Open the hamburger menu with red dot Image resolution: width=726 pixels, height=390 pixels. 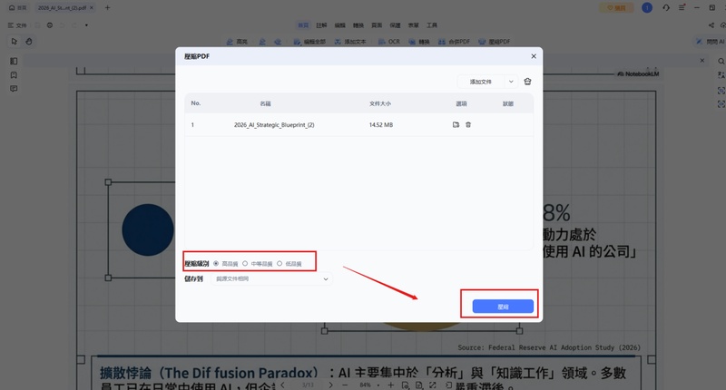point(682,8)
